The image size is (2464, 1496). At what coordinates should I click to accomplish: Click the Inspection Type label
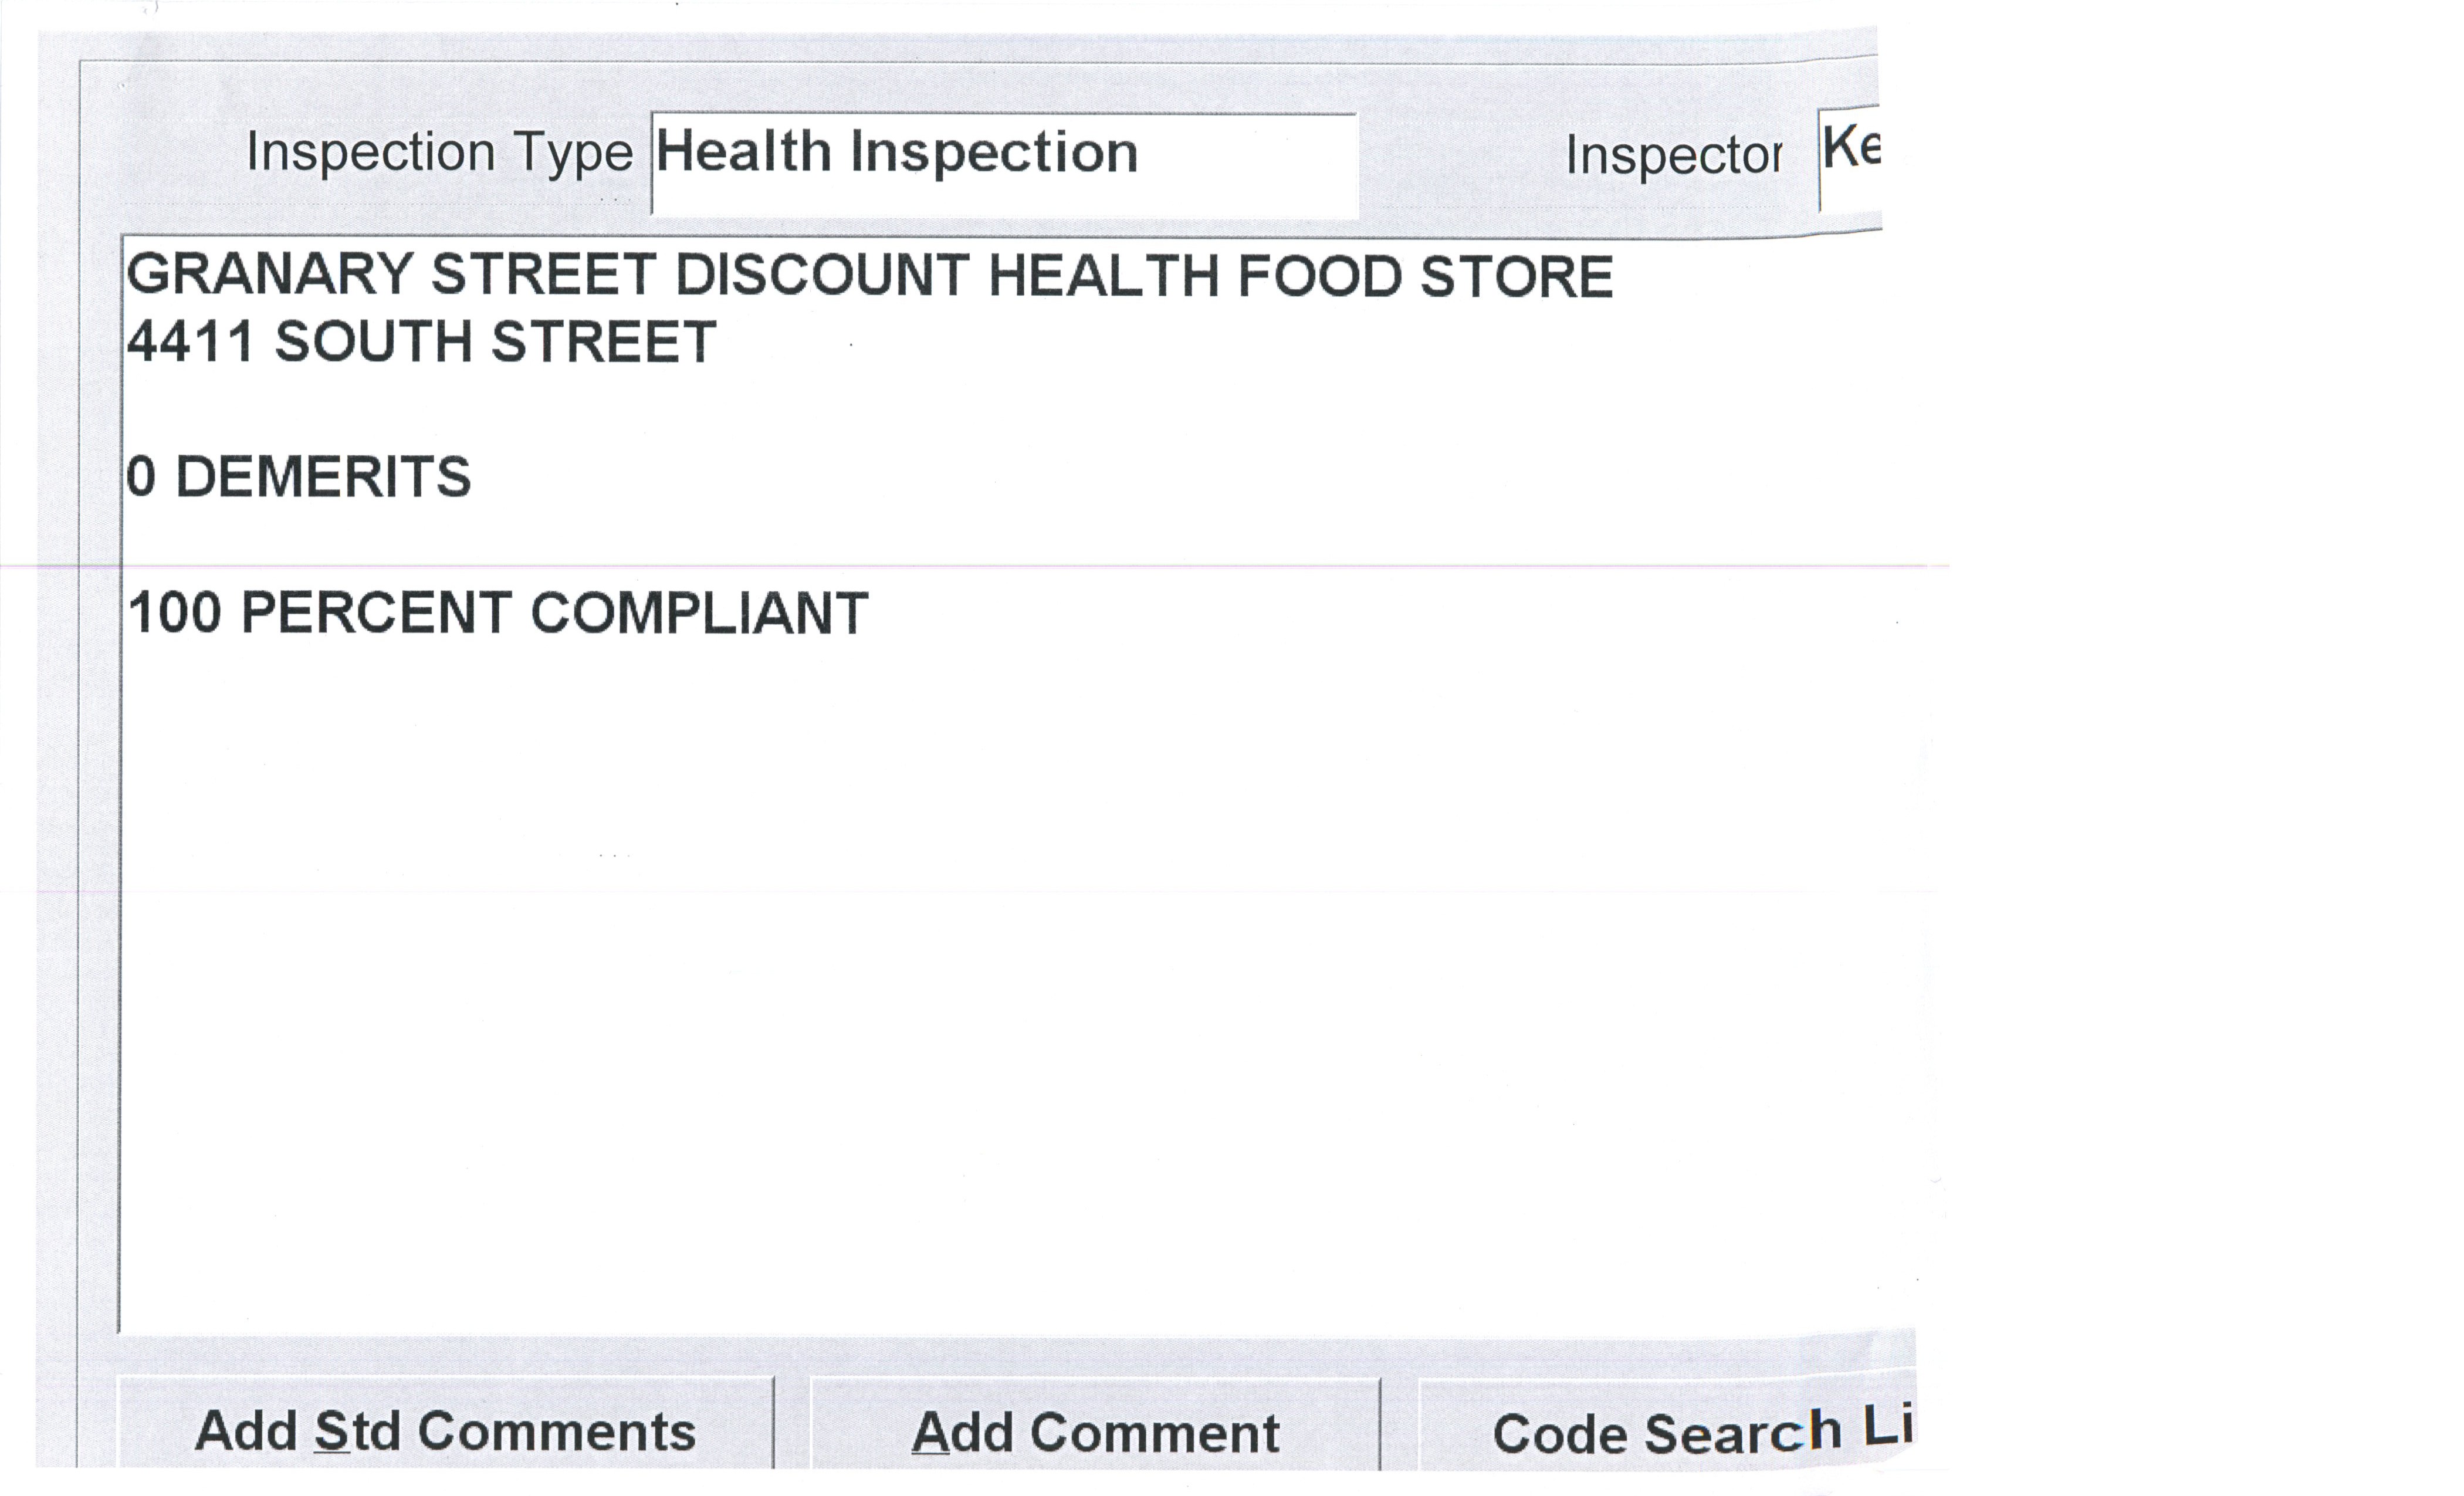click(x=439, y=153)
